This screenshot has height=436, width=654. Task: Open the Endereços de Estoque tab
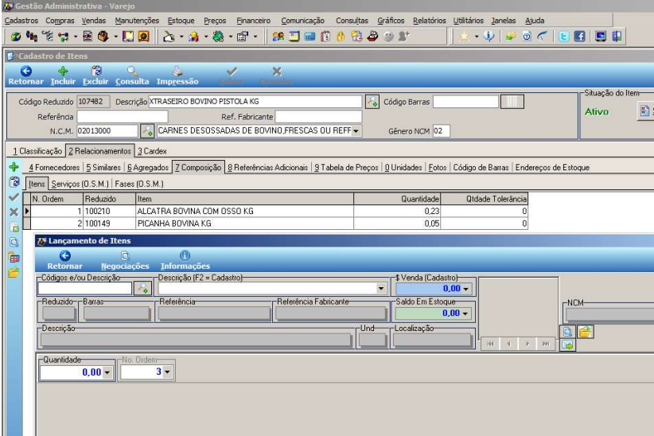point(552,167)
